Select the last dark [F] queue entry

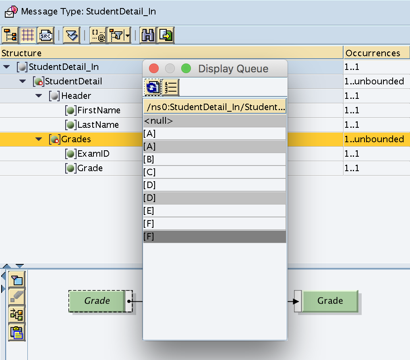pyautogui.click(x=215, y=237)
